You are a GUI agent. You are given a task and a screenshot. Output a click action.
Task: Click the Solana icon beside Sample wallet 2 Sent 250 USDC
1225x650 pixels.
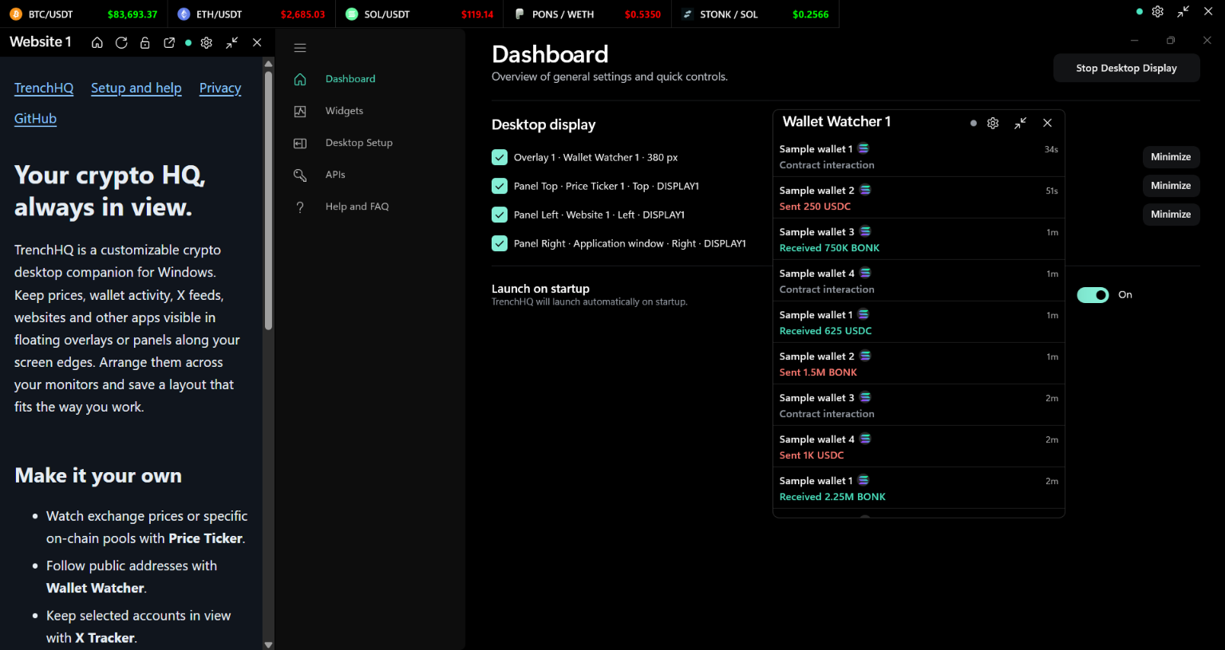coord(865,191)
